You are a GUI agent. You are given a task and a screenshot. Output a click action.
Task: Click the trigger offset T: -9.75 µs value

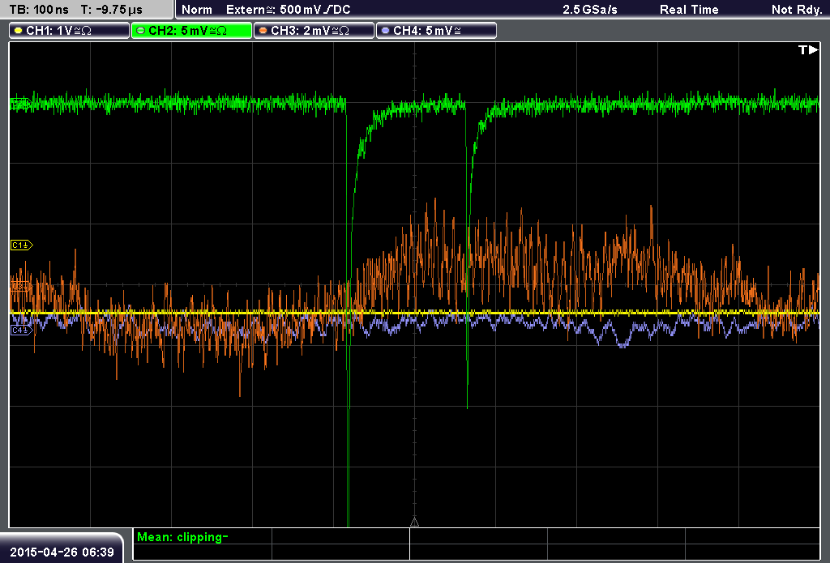coord(112,10)
